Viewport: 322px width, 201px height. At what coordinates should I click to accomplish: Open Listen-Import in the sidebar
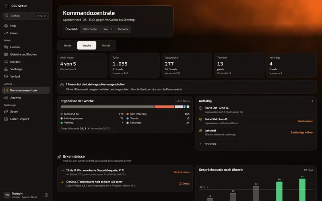coord(26,119)
